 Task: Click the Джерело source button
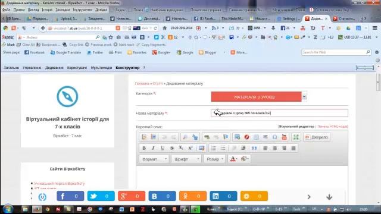pyautogui.click(x=317, y=137)
